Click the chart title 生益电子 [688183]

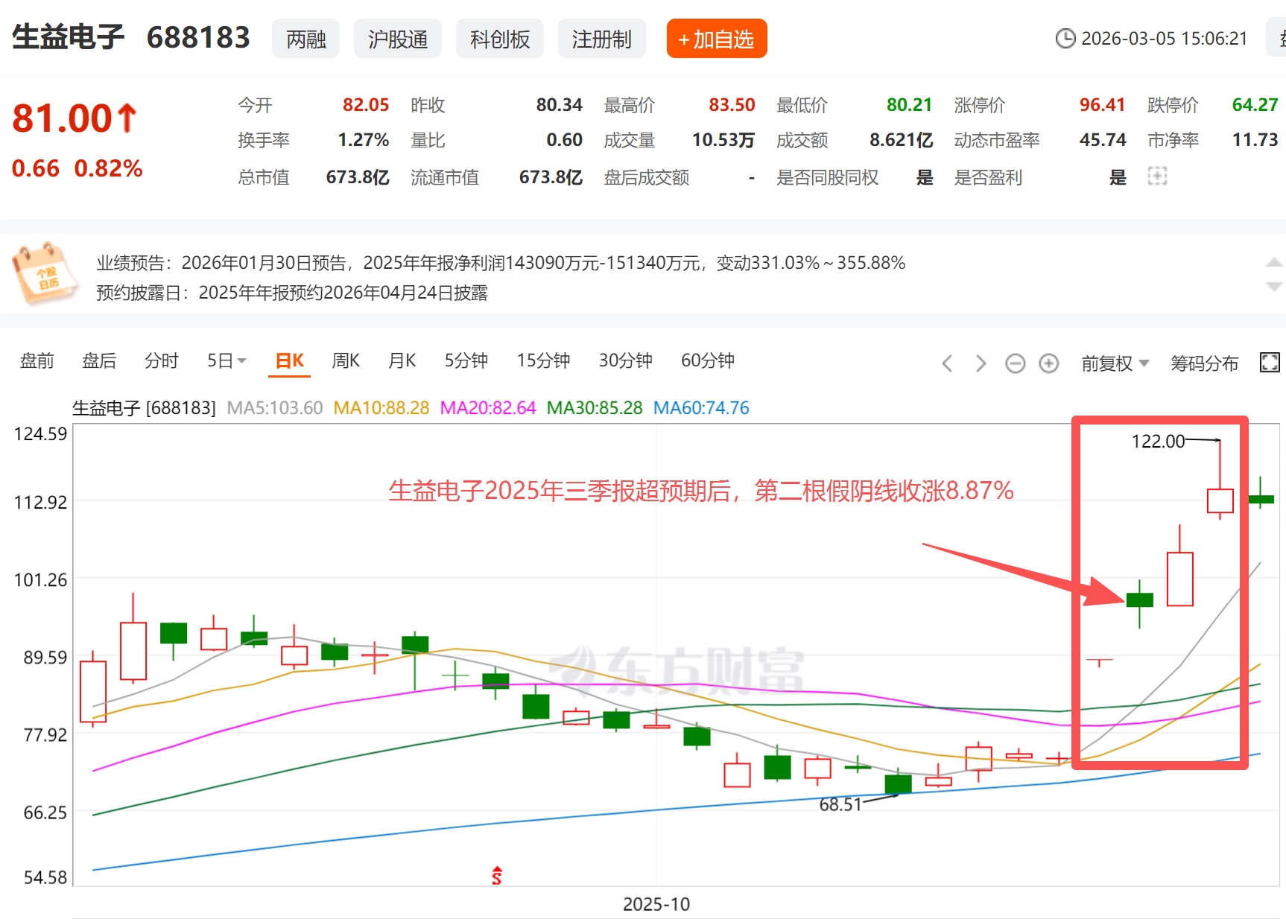click(x=144, y=408)
